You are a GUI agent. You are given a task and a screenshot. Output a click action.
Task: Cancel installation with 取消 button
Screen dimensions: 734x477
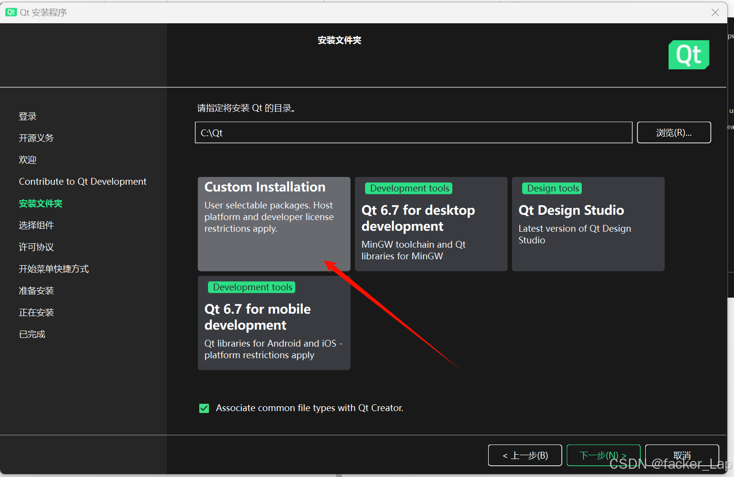pos(682,455)
